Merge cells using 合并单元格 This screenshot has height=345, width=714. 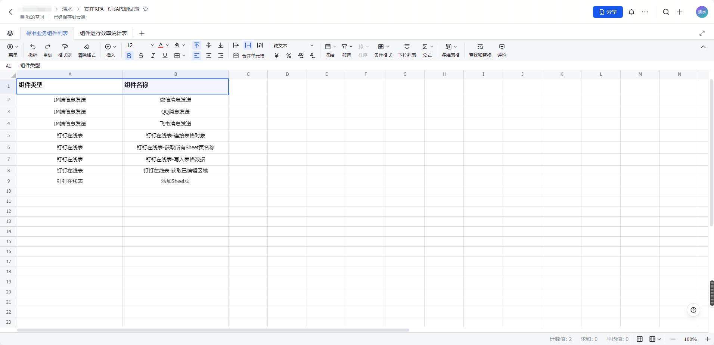pyautogui.click(x=249, y=56)
